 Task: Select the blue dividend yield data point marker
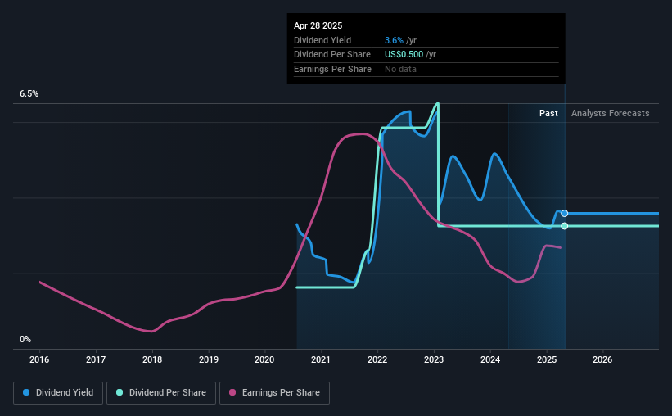click(565, 214)
